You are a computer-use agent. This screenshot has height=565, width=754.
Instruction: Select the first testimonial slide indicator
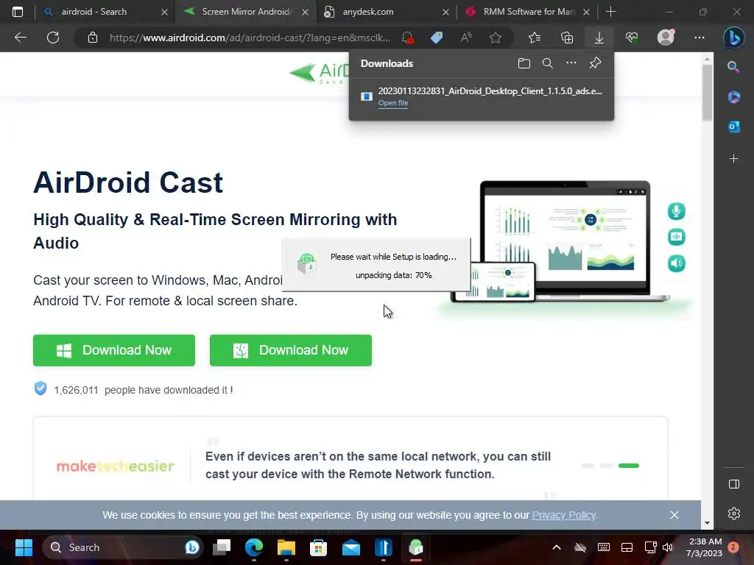[588, 466]
